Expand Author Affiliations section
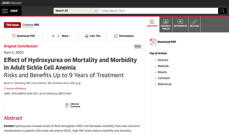The width and height of the screenshot is (229, 135). coord(15,88)
